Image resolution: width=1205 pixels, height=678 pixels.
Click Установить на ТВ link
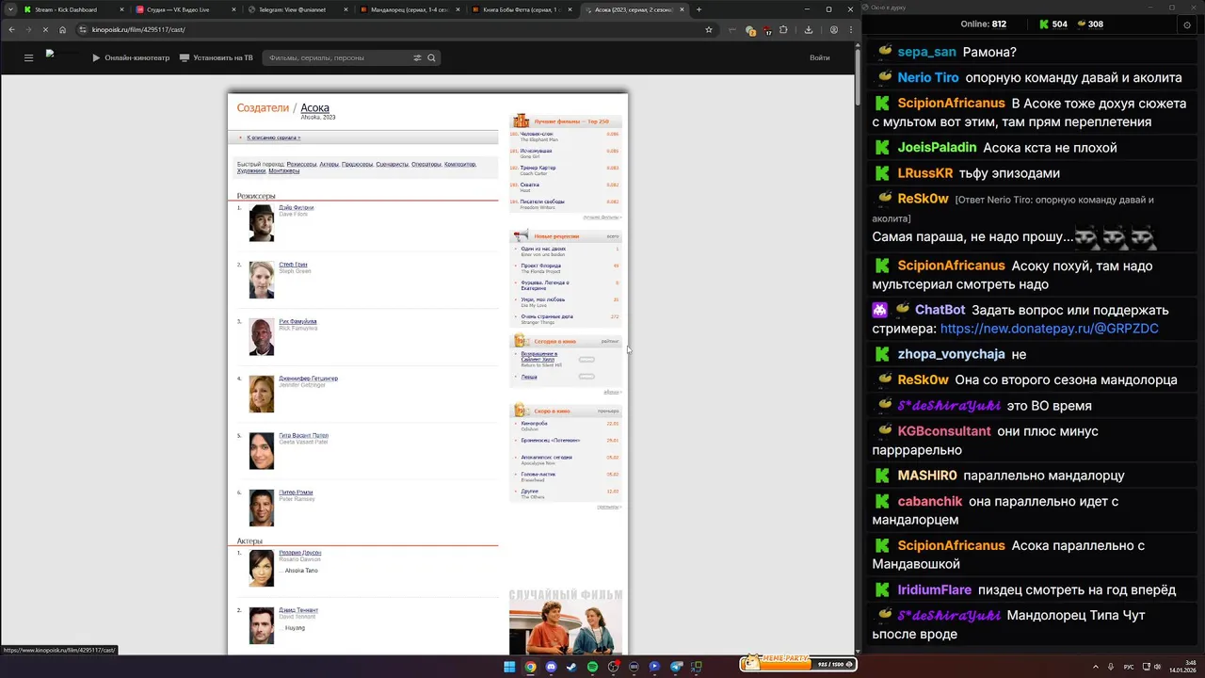217,57
